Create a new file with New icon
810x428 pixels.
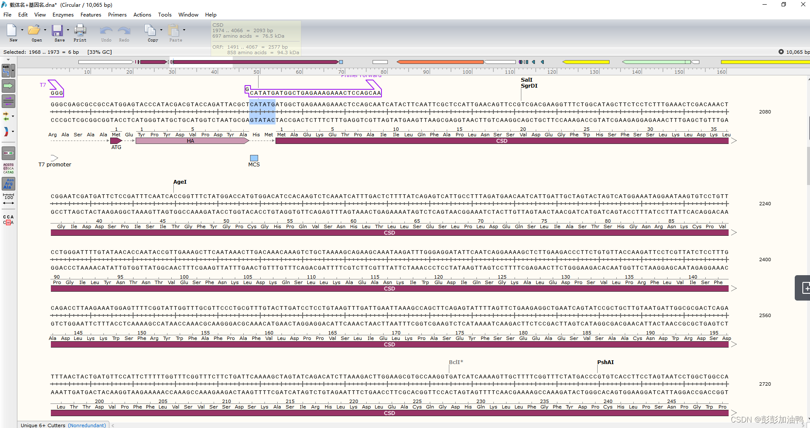click(11, 30)
